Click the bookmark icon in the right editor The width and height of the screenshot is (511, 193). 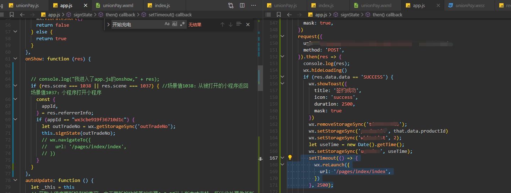(x=278, y=15)
